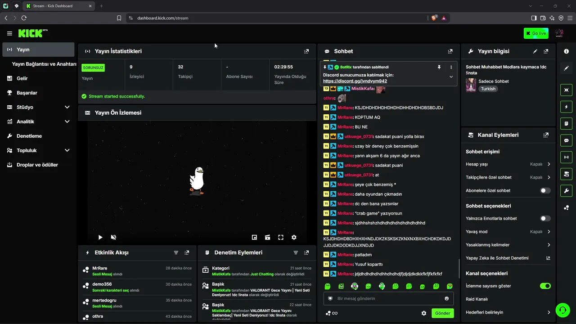Open Yapay Zeka ile Sohbet Denetimi link
This screenshot has height=324, width=576.
[508, 258]
